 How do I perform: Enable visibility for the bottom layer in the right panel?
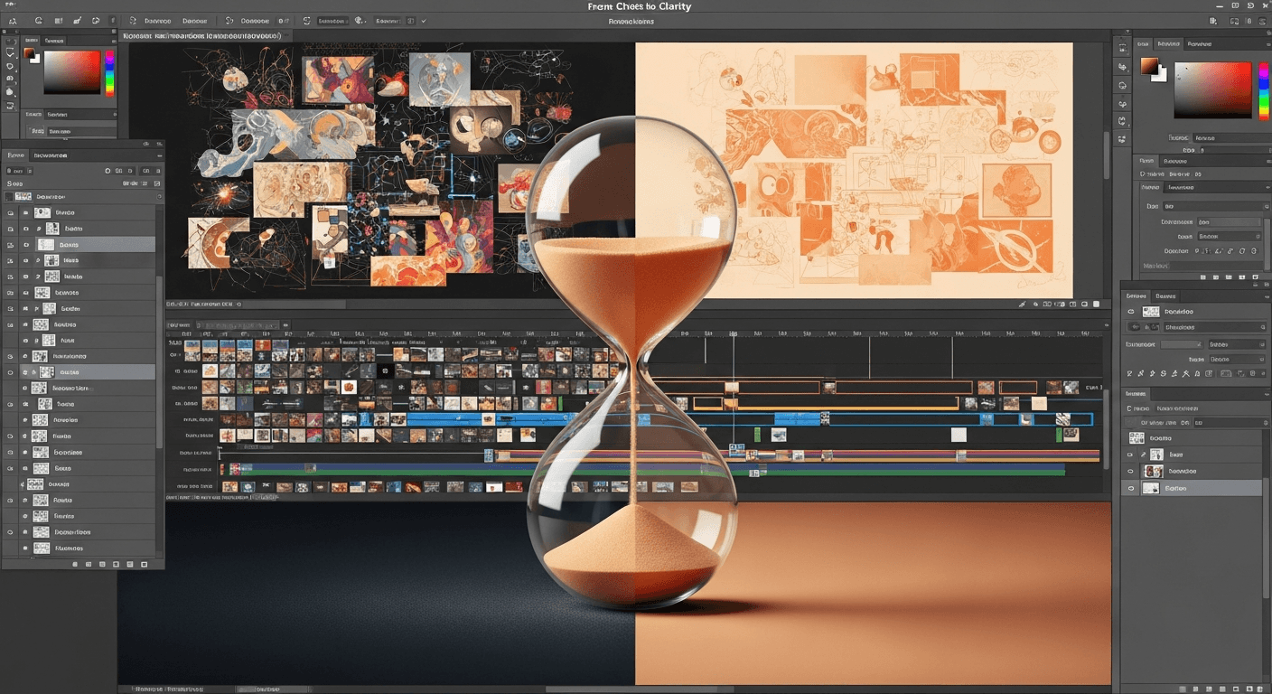pyautogui.click(x=1129, y=488)
